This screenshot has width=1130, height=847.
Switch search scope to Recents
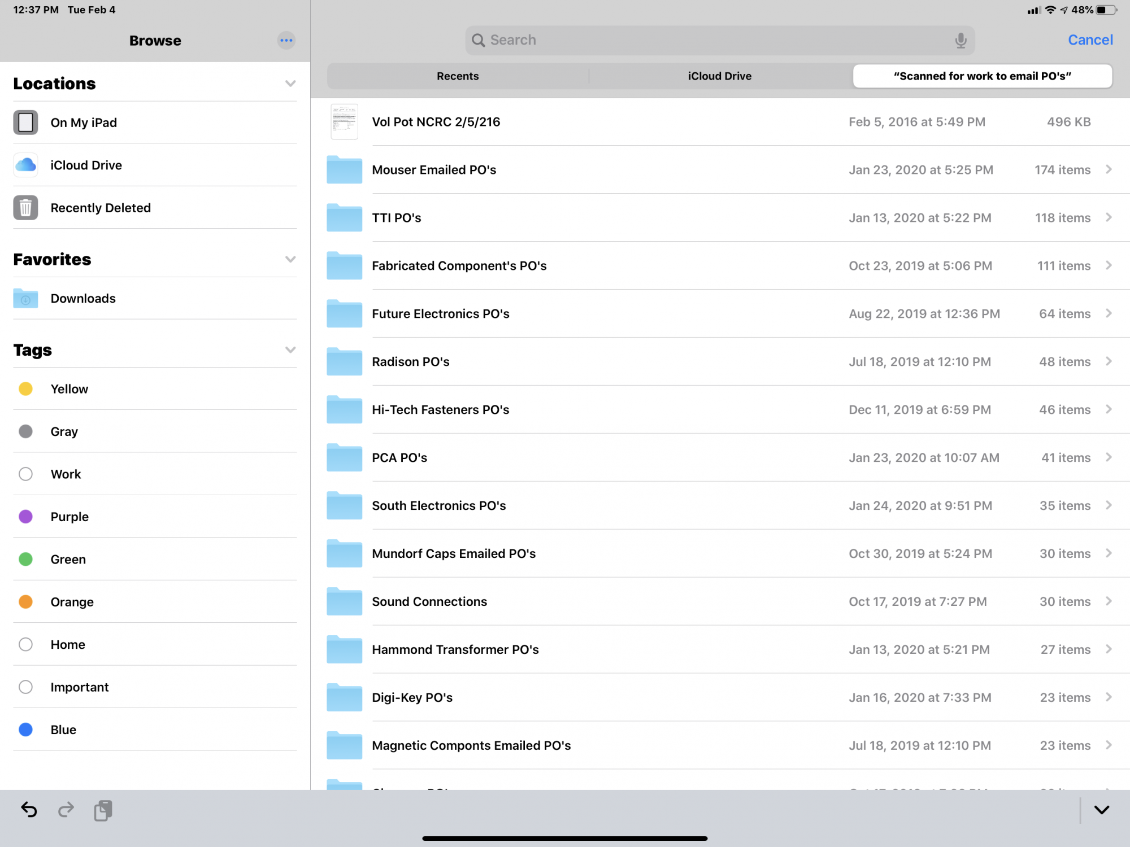(x=458, y=76)
